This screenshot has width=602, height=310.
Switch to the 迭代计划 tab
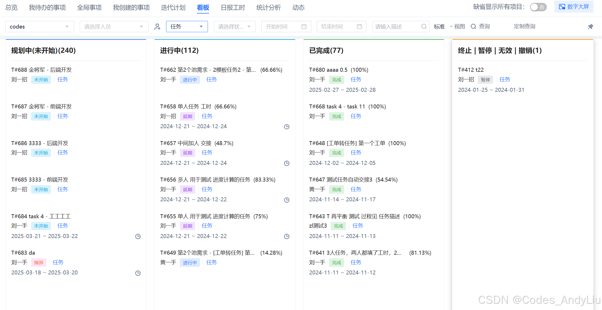pyautogui.click(x=173, y=8)
